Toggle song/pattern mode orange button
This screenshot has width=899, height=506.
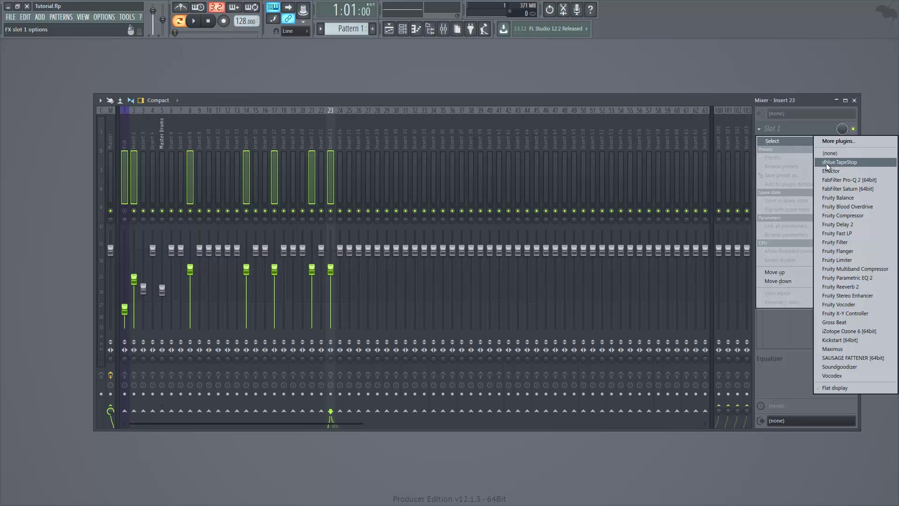(178, 21)
